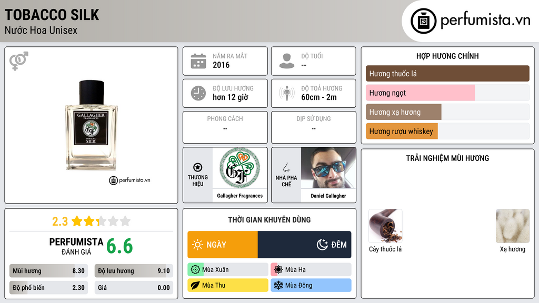Click the perfumista.vn bottle logo icon
This screenshot has width=539, height=303.
pyautogui.click(x=423, y=21)
